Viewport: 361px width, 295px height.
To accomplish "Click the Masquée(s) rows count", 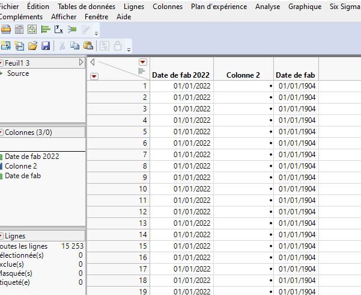I will [x=80, y=273].
